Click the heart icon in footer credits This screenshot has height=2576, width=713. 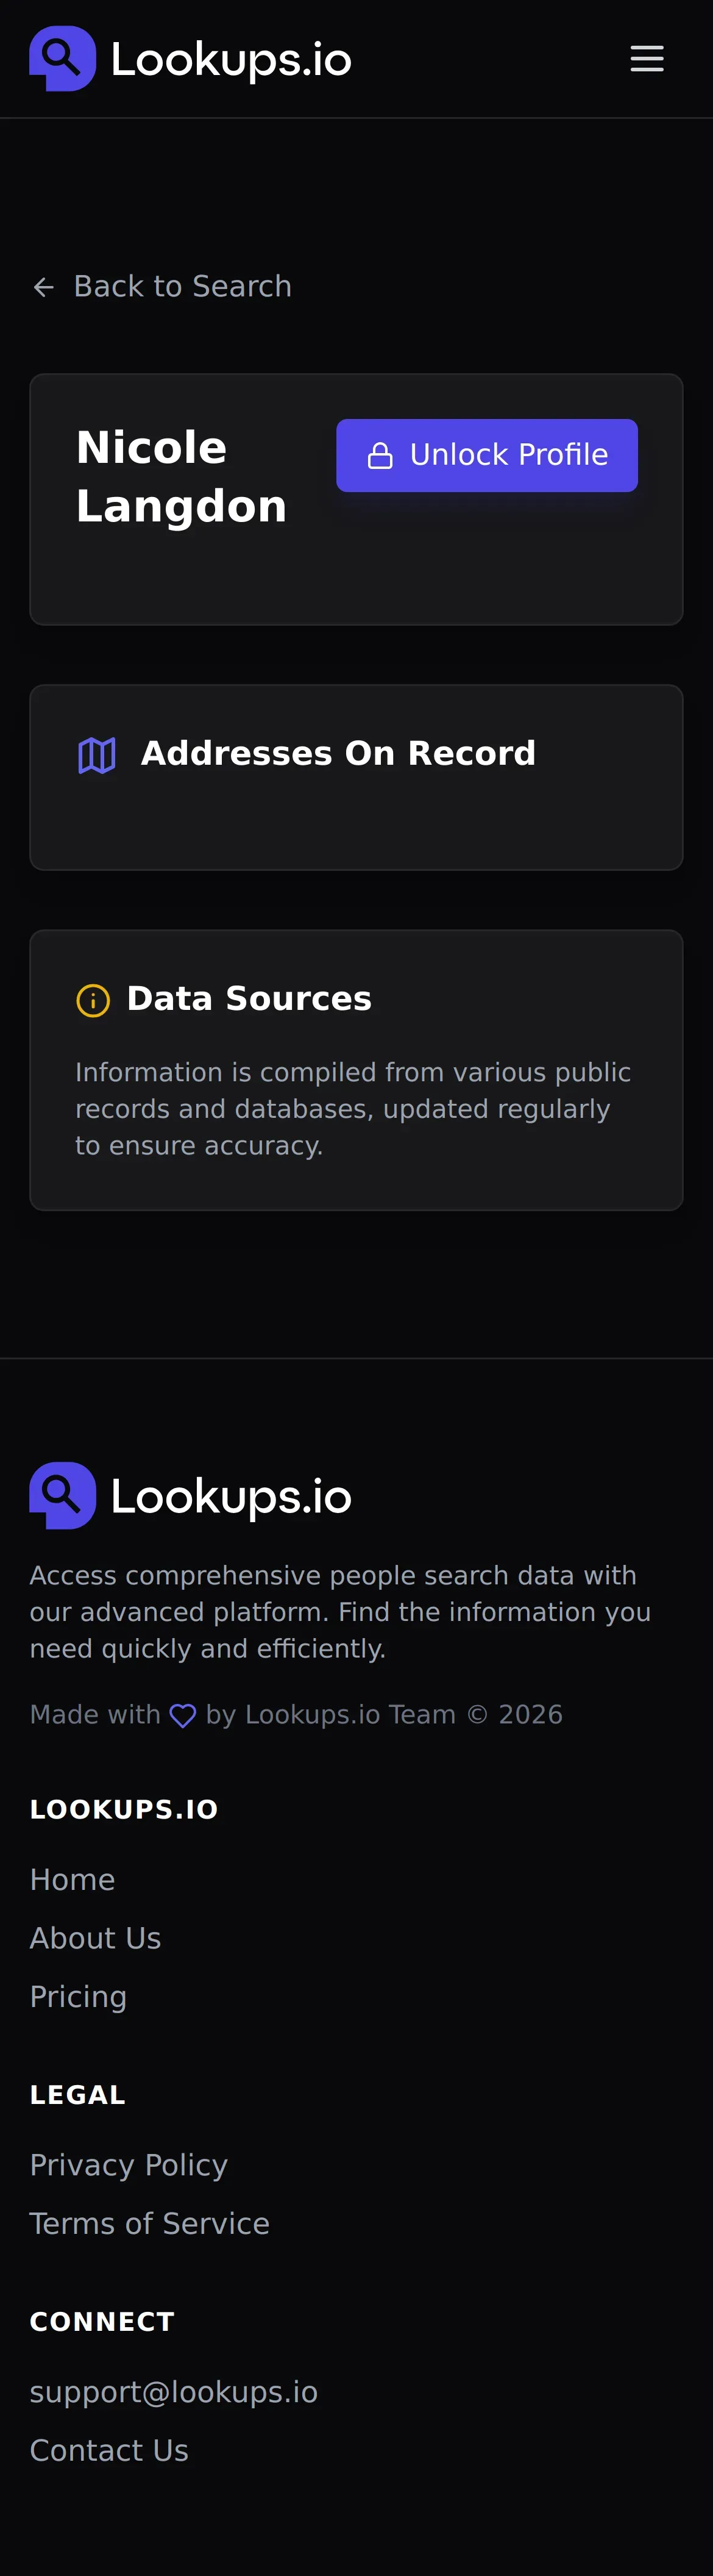pos(183,1716)
